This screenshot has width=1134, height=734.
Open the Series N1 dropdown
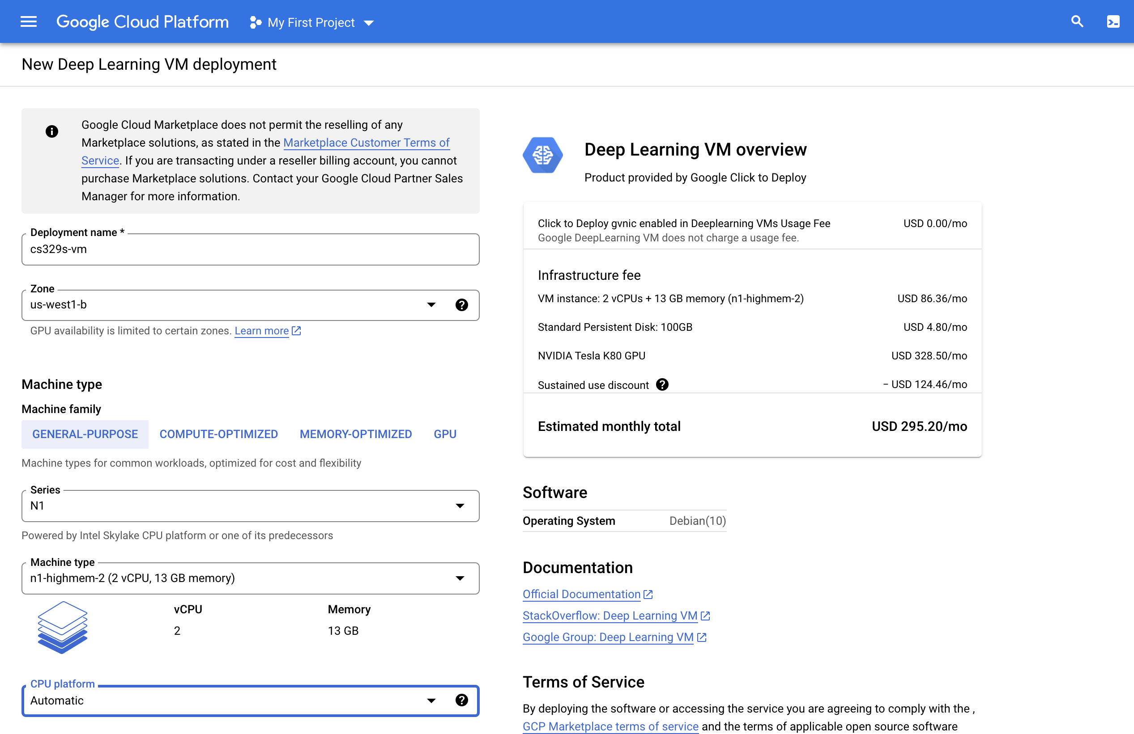(x=459, y=506)
